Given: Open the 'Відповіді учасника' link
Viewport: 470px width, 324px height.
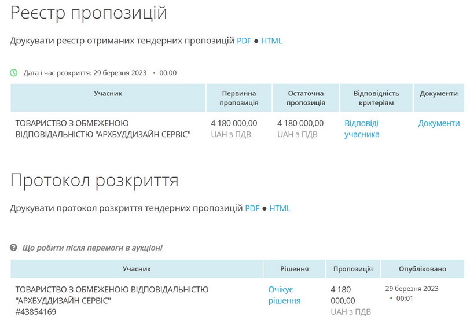Looking at the screenshot, I should coord(362,129).
